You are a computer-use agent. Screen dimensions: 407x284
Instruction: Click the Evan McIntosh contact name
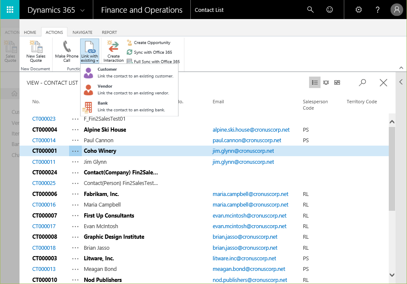[x=101, y=226]
